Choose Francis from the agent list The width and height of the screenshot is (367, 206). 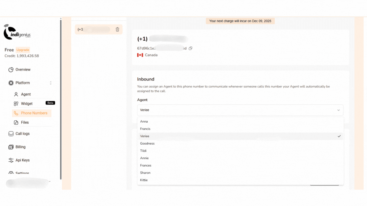pos(240,129)
